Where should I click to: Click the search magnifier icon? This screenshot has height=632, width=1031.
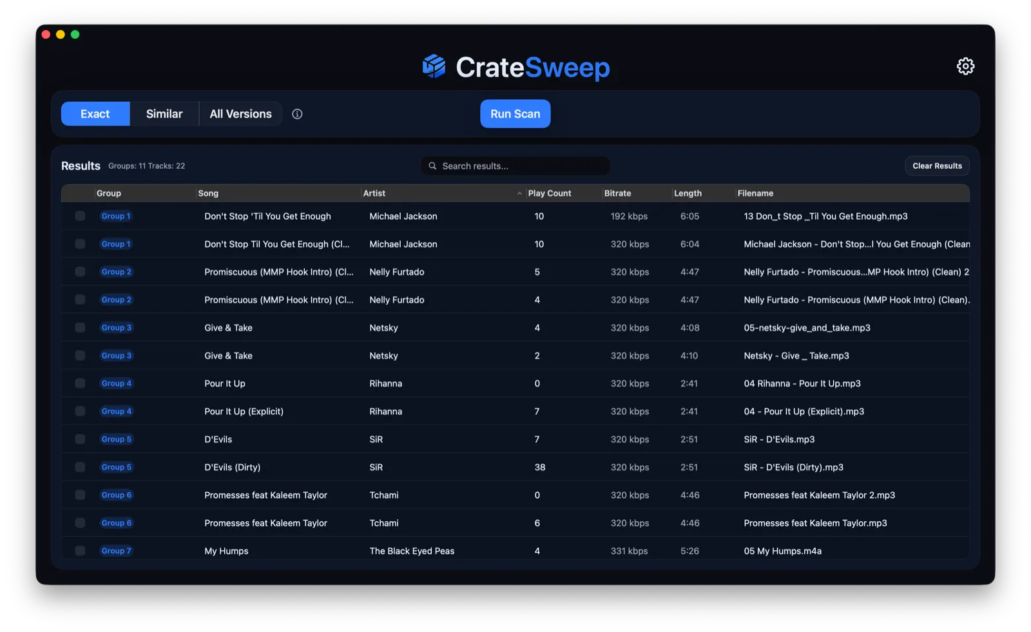click(432, 166)
